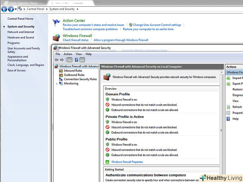Open Clock, Language, and Region
The image size is (243, 182).
pyautogui.click(x=26, y=65)
